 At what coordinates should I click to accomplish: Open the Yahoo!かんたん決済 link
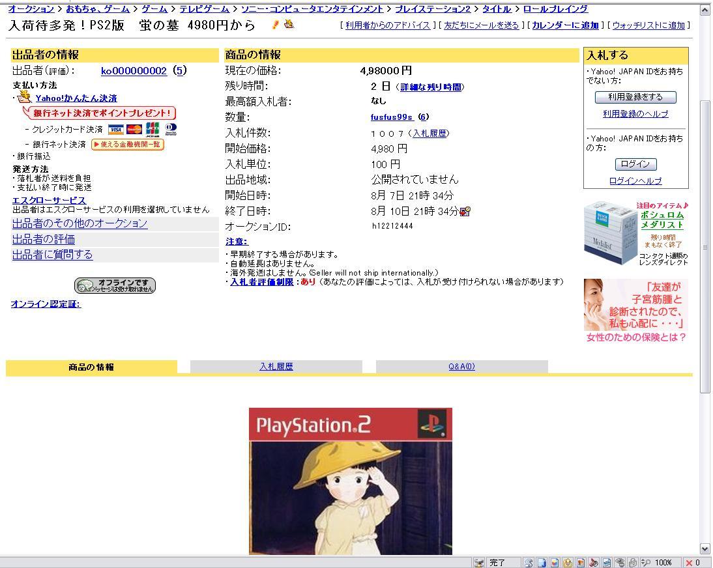76,98
